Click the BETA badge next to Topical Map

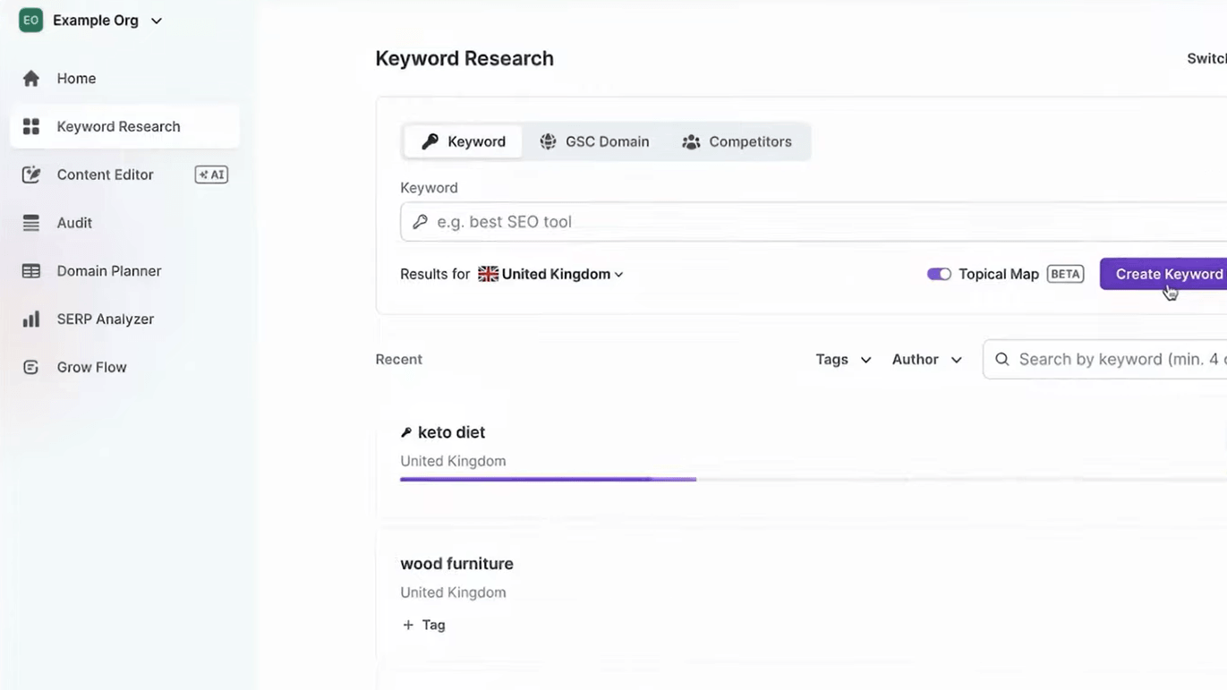(x=1065, y=274)
